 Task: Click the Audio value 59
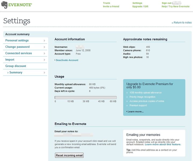click(x=147, y=54)
